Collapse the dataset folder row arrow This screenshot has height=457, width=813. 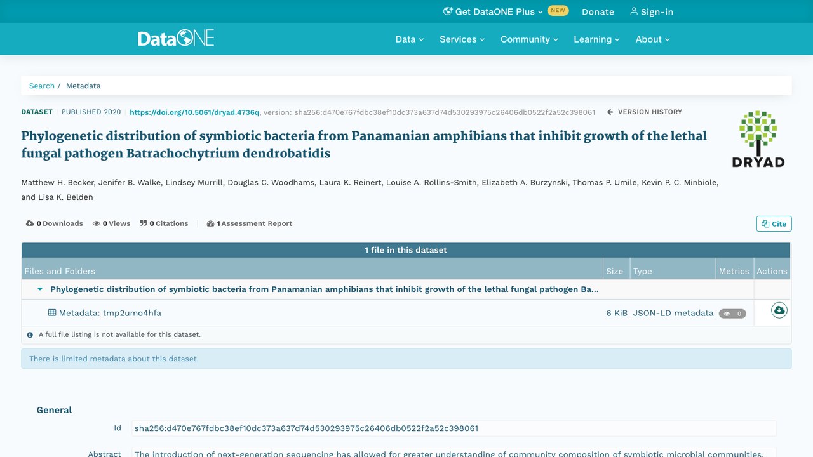[x=40, y=289]
